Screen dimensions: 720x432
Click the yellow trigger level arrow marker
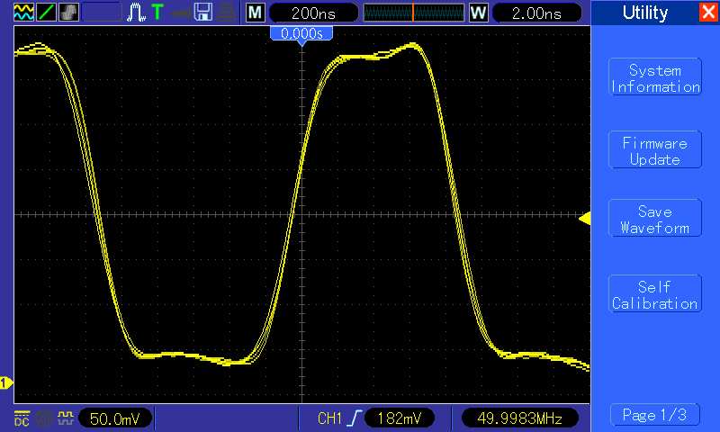584,219
